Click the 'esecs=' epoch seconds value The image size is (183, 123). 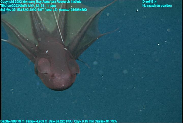(x=73, y=10)
